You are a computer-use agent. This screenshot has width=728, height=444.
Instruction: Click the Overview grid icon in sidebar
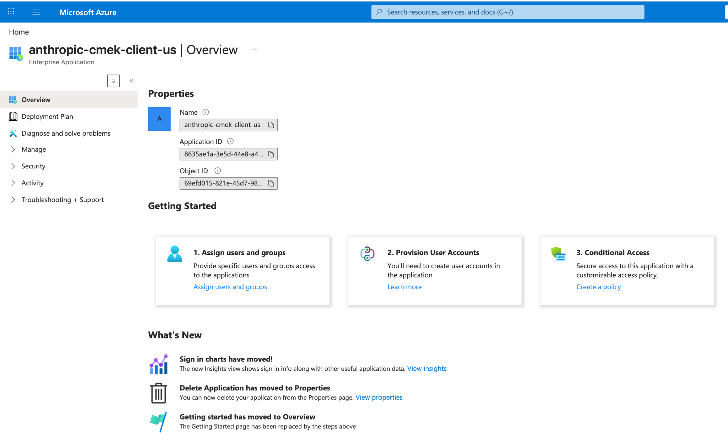click(x=13, y=99)
